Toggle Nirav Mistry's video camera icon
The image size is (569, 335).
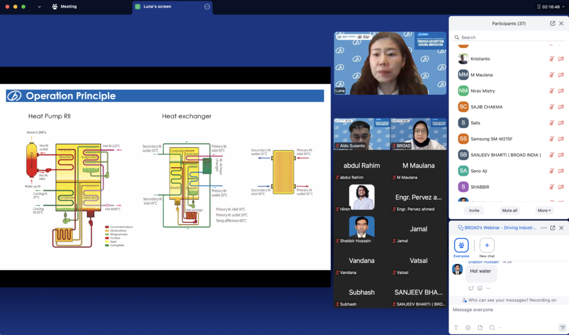(x=561, y=91)
